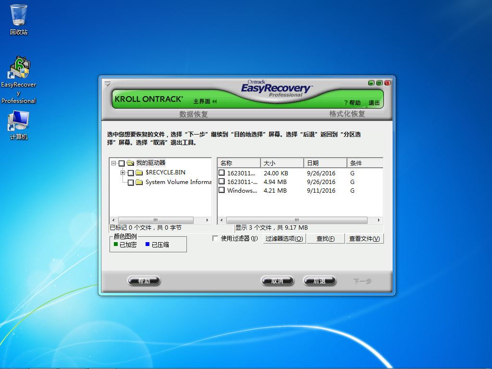Click right arrow of file list scrollbar

pos(379,220)
